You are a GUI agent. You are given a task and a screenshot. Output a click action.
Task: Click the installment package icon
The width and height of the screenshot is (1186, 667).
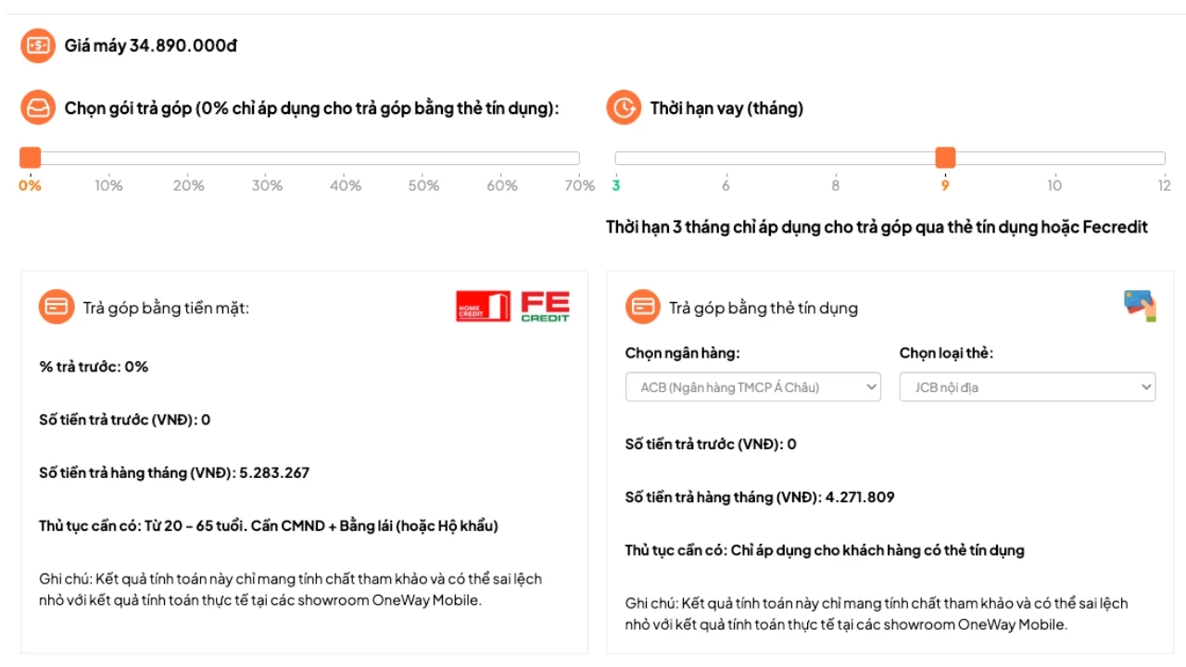38,108
